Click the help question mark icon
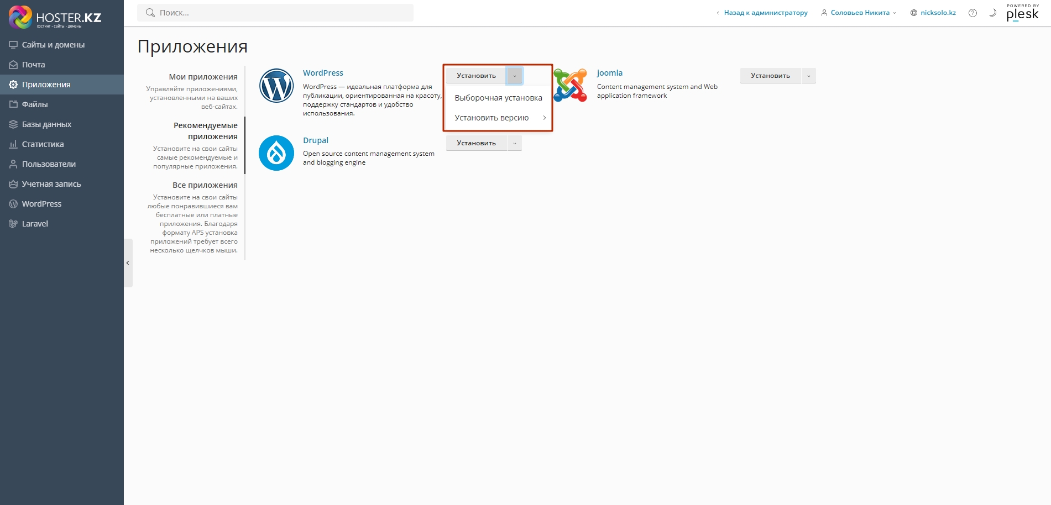1051x505 pixels. (972, 13)
